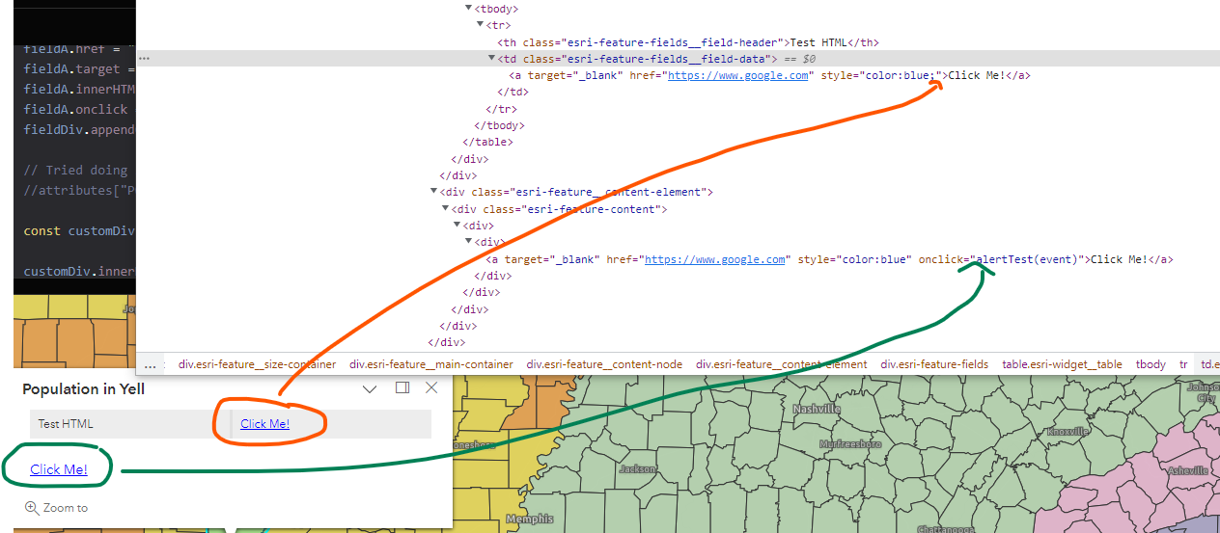The image size is (1220, 533).
Task: Collapse the div esri-feature-content node
Action: [446, 209]
